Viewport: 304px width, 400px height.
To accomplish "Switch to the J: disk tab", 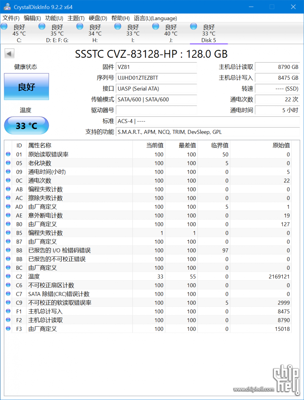I will (x=171, y=33).
